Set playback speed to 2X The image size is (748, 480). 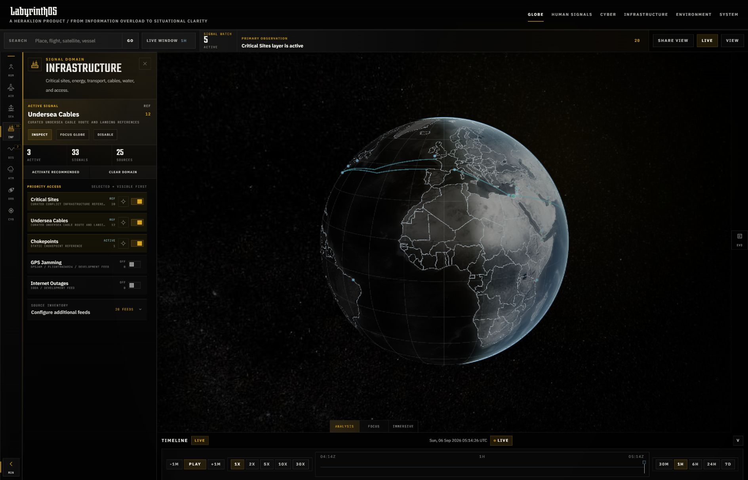click(x=252, y=464)
